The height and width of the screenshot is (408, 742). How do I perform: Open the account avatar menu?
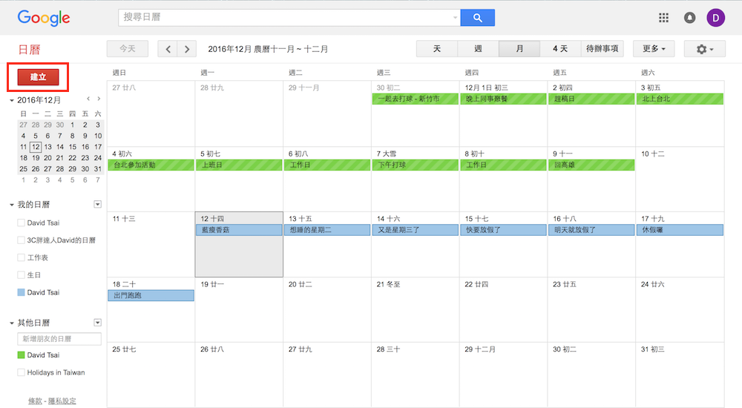point(716,18)
